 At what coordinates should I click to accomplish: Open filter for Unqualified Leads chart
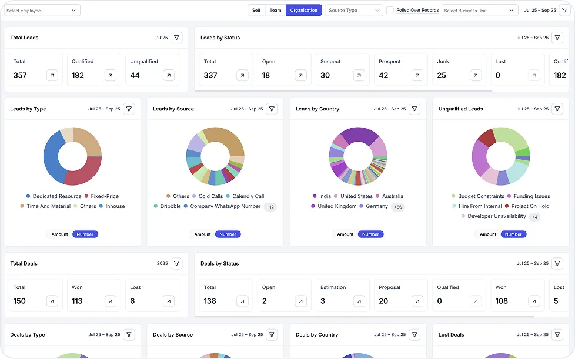click(x=557, y=109)
